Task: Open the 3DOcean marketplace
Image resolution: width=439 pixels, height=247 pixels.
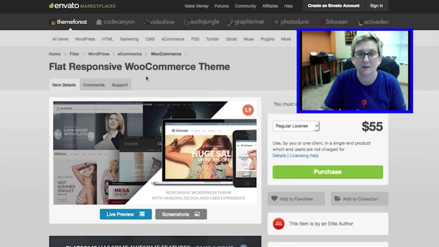Action: point(333,22)
